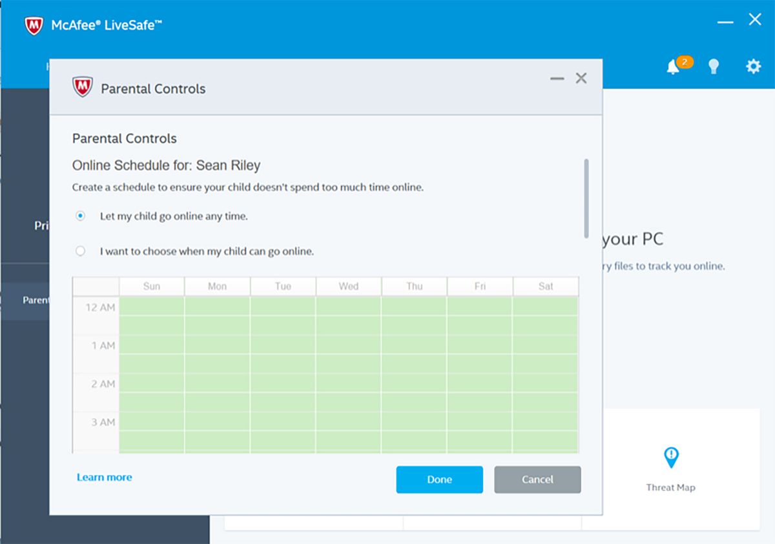This screenshot has width=775, height=544.
Task: Click the McAfee LiveSafe shield logo
Action: 33,23
